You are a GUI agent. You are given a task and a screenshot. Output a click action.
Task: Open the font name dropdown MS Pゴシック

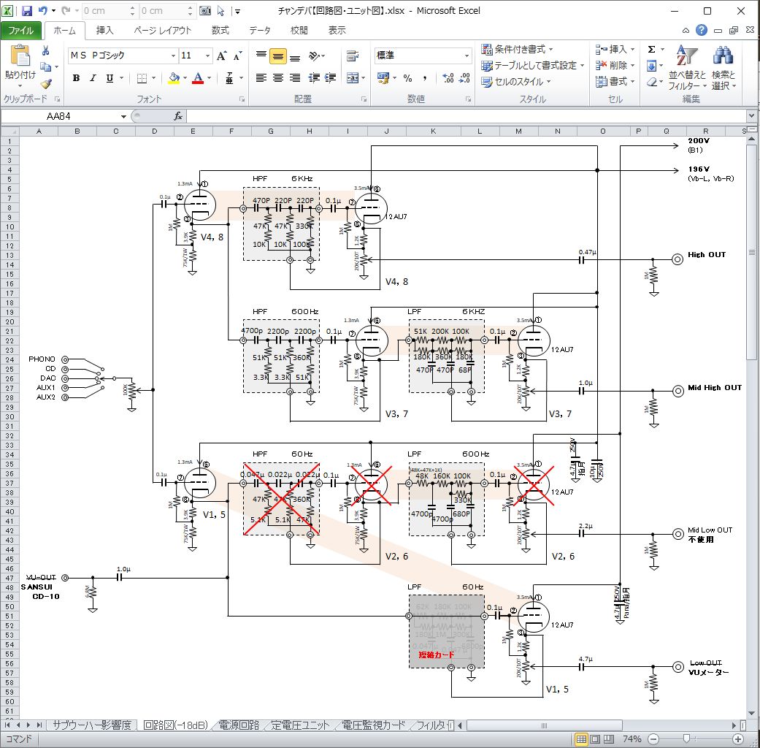173,56
